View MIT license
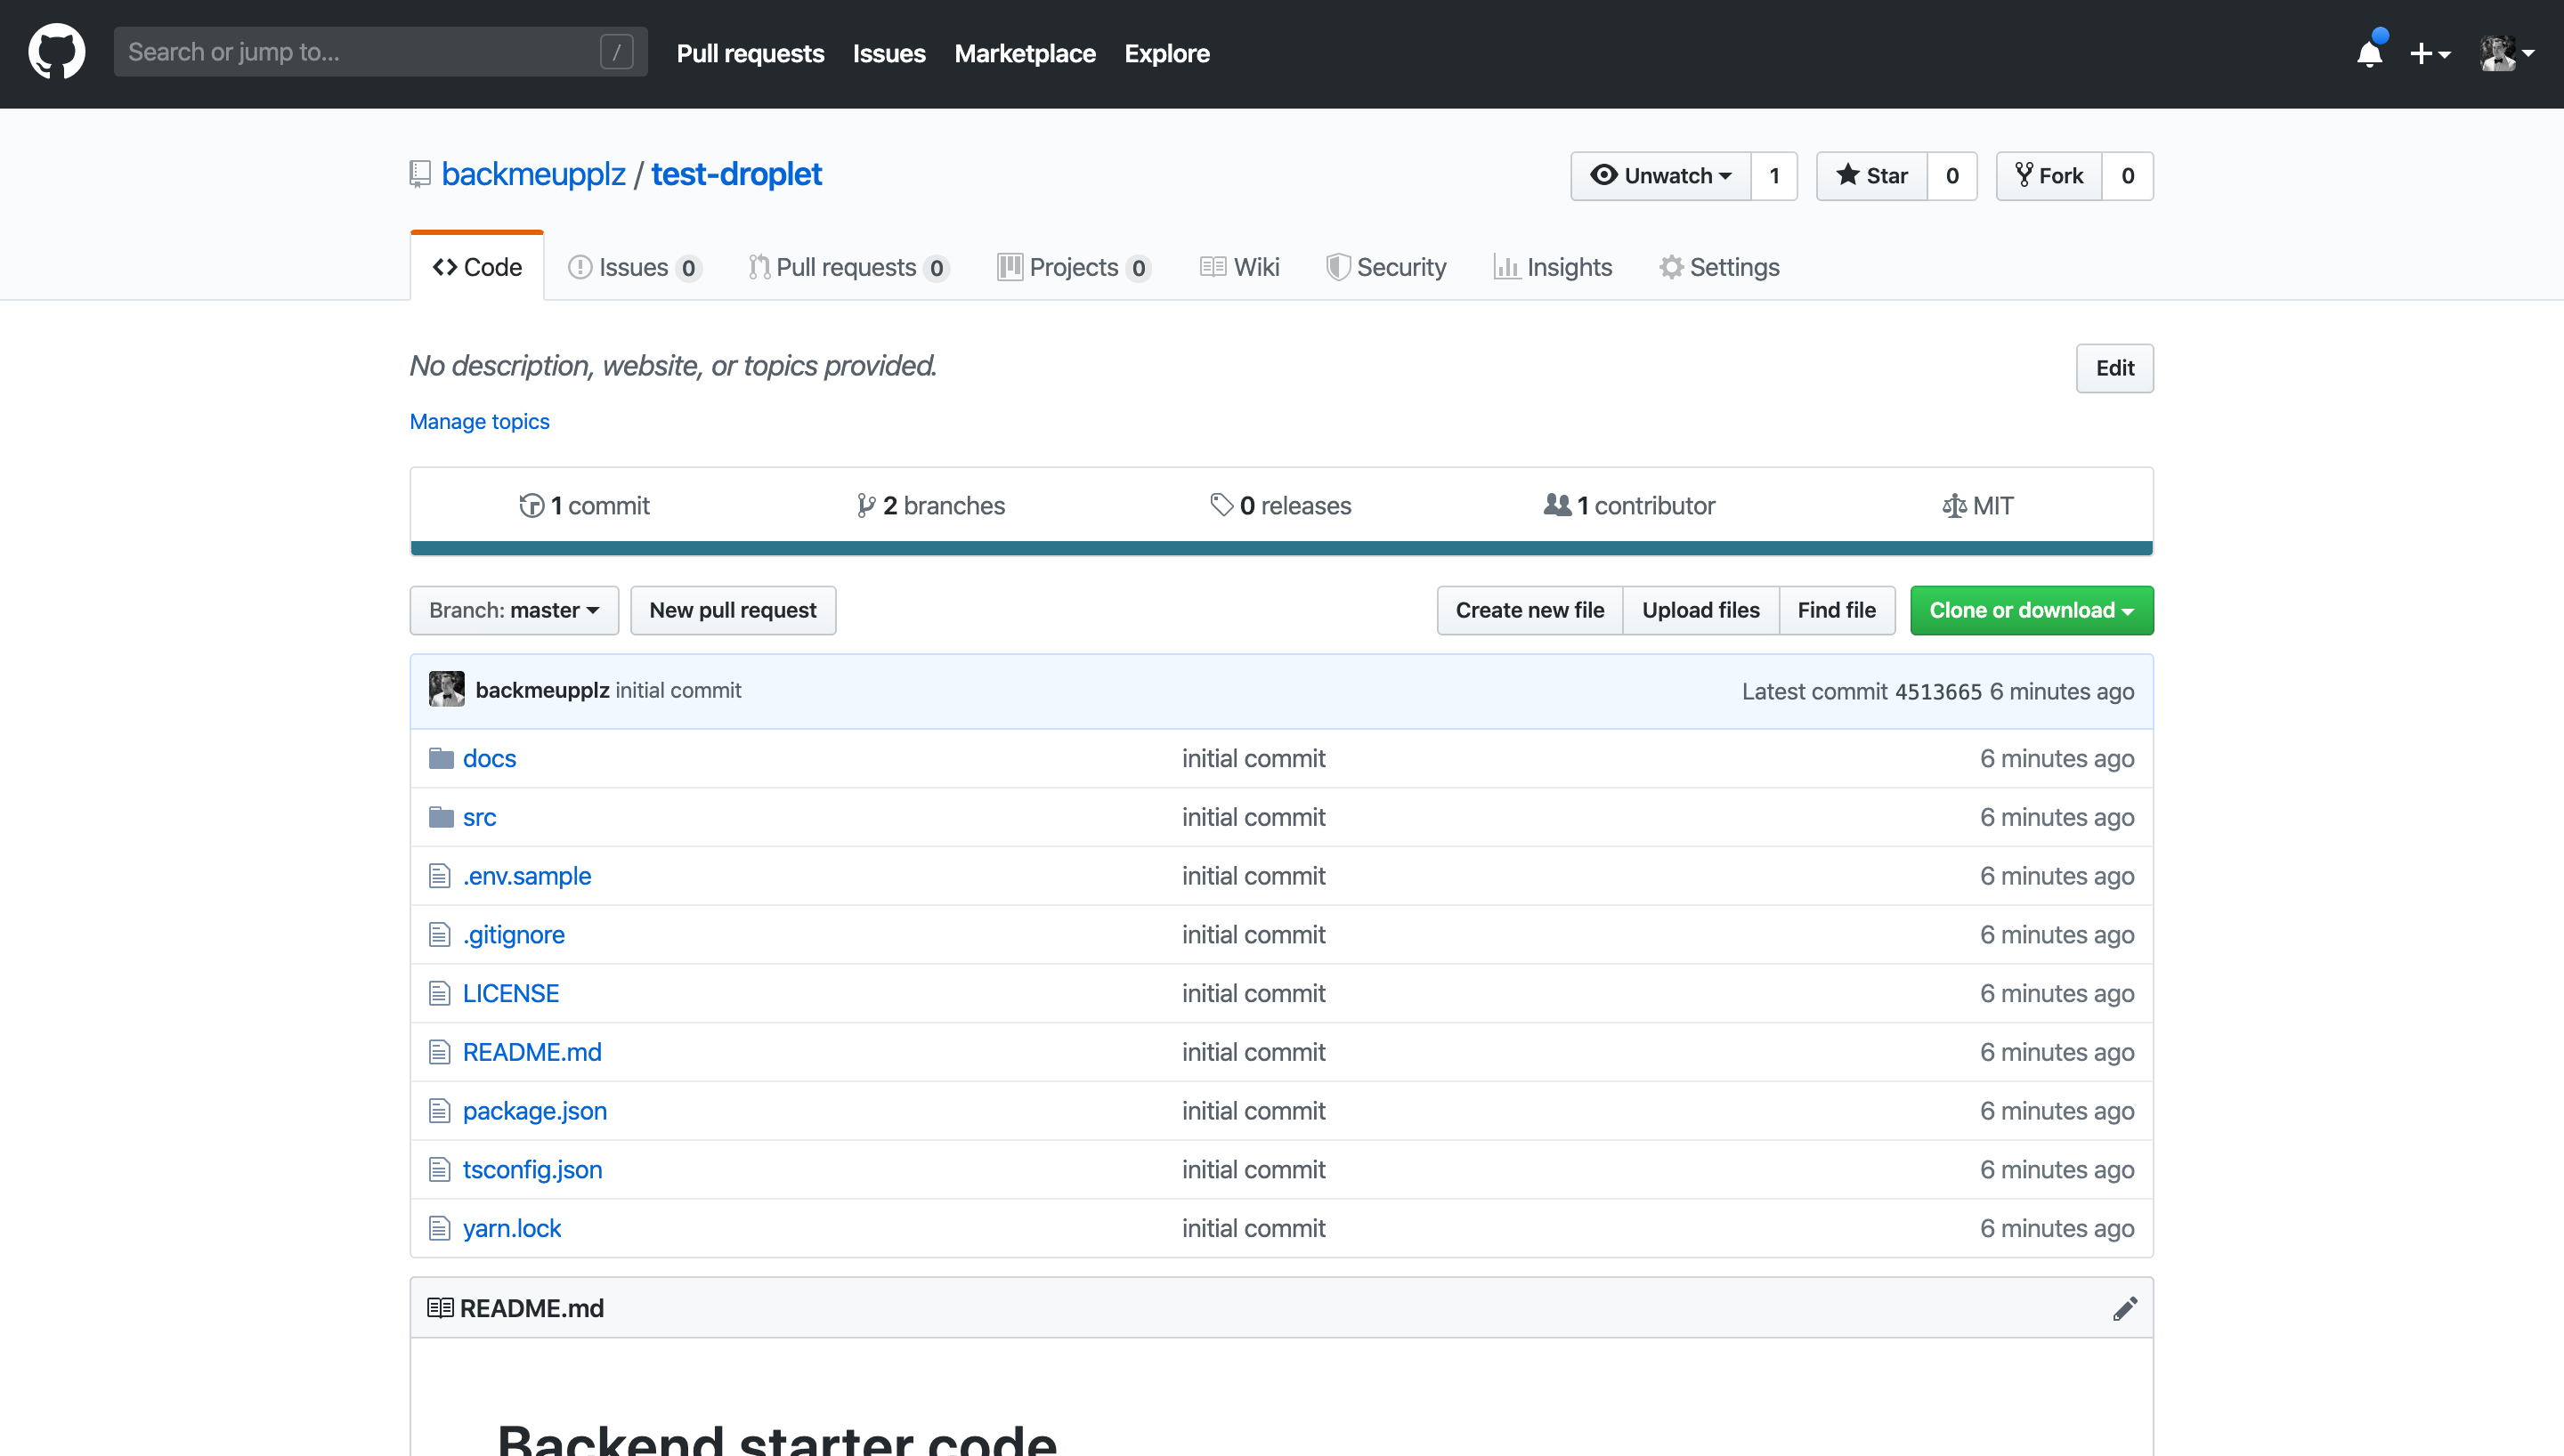The height and width of the screenshot is (1456, 2564). (1978, 505)
